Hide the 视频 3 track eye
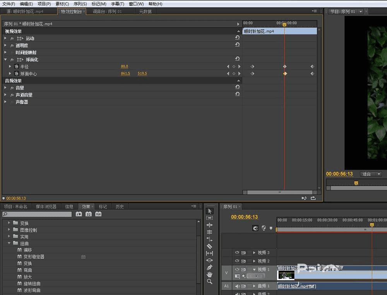Screen dimensions: 387x295 [x=237, y=252]
